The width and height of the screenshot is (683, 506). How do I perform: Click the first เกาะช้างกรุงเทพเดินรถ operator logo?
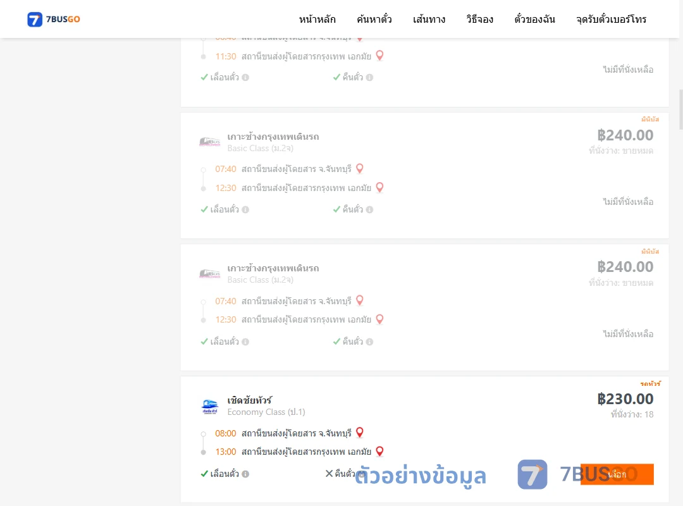tap(209, 142)
